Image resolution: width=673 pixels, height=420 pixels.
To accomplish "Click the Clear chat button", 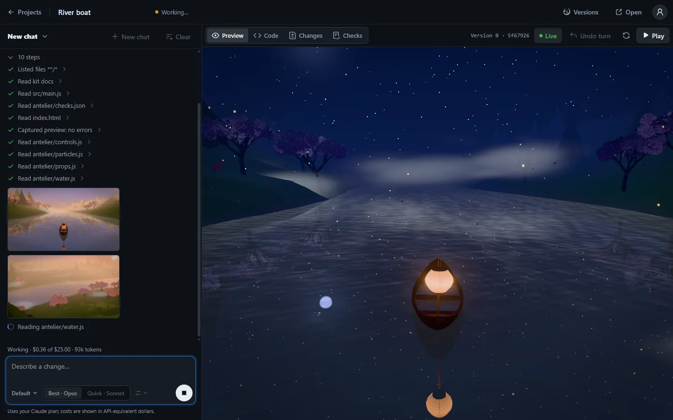I will coord(179,36).
